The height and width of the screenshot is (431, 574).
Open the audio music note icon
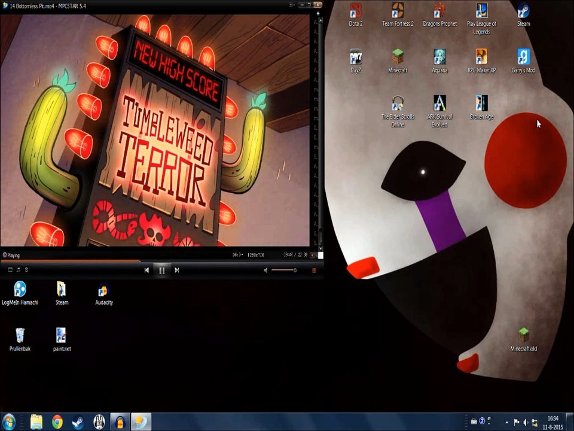[x=19, y=270]
